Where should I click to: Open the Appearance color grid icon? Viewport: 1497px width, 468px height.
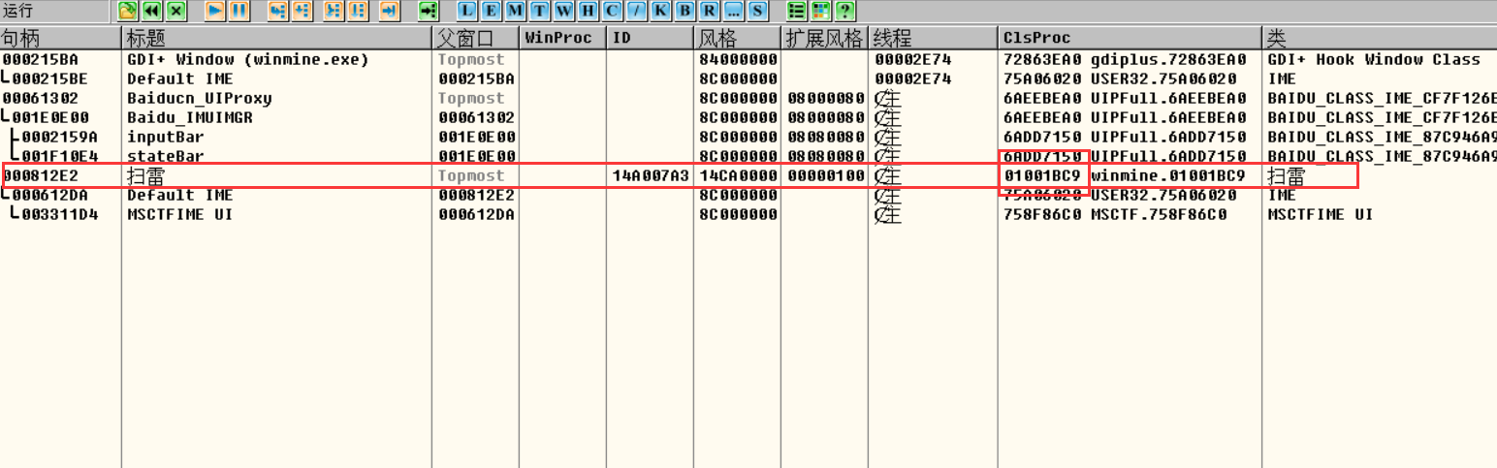[x=820, y=11]
